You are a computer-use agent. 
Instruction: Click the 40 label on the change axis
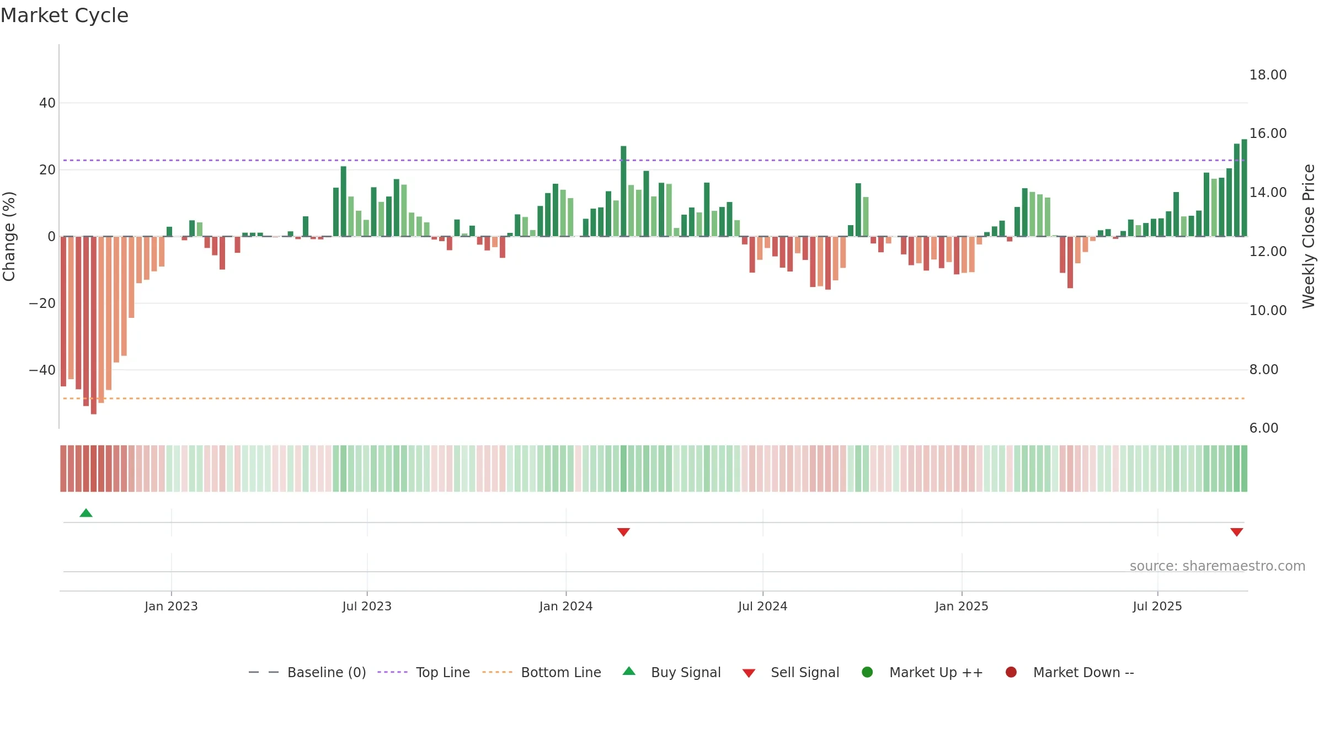[47, 103]
